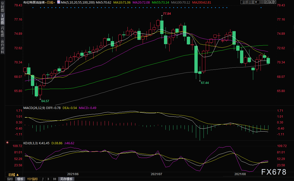Click the 另存模板 button
Screen dimensions: 294x181
66,179
